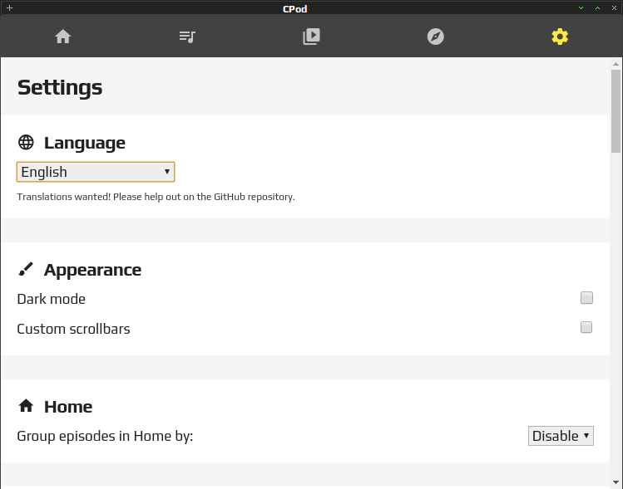Click the Appearance section heading
The image size is (623, 489).
coord(92,270)
